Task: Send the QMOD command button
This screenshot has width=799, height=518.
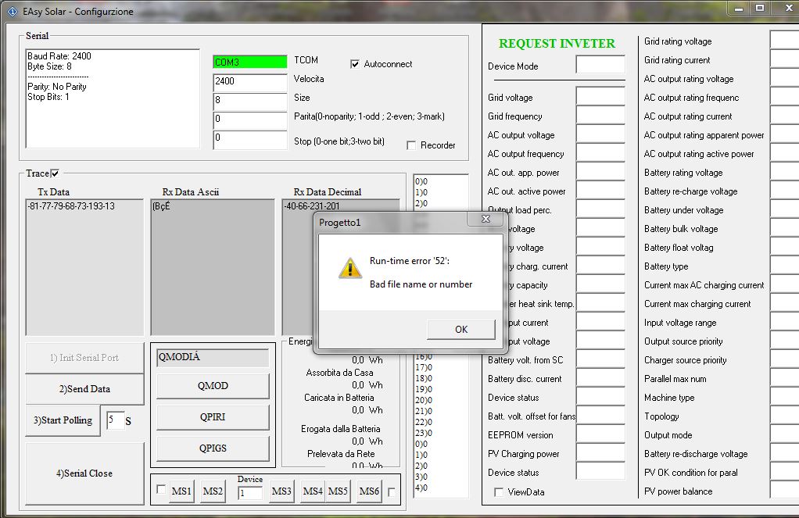Action: pyautogui.click(x=213, y=386)
